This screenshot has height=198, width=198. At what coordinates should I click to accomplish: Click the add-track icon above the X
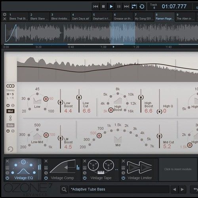point(5,14)
